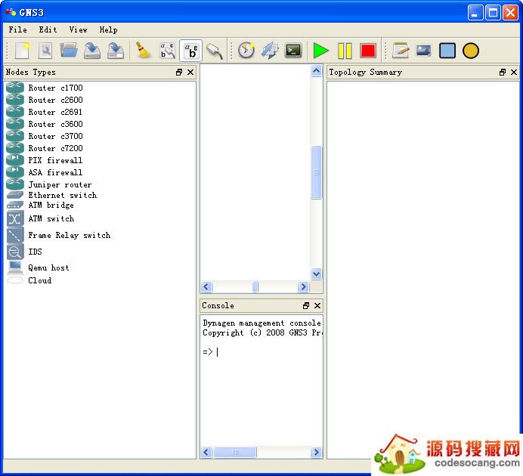Click the Add a link cable icon
The width and height of the screenshot is (523, 476).
tap(215, 51)
